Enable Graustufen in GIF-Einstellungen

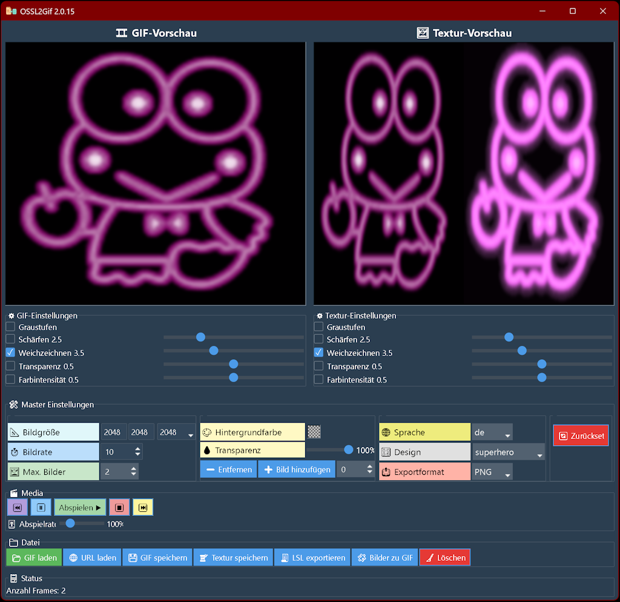[10, 327]
